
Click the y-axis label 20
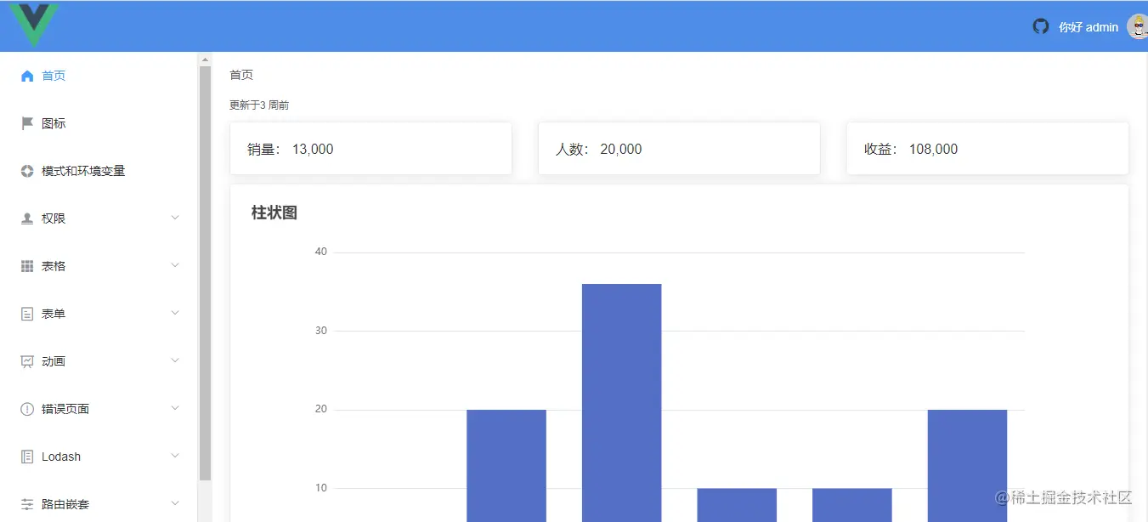[x=320, y=409]
